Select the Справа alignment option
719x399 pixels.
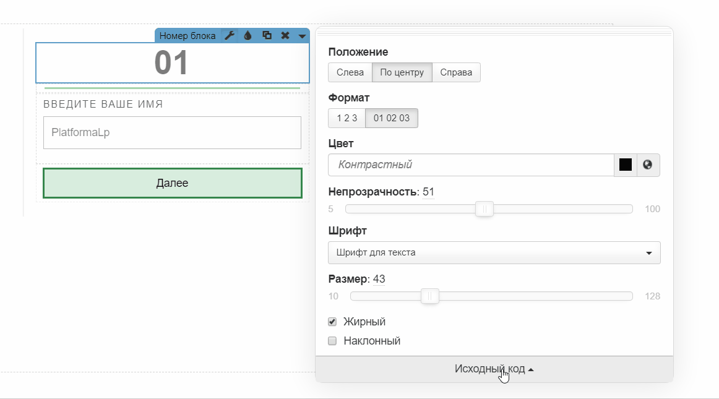(x=456, y=72)
